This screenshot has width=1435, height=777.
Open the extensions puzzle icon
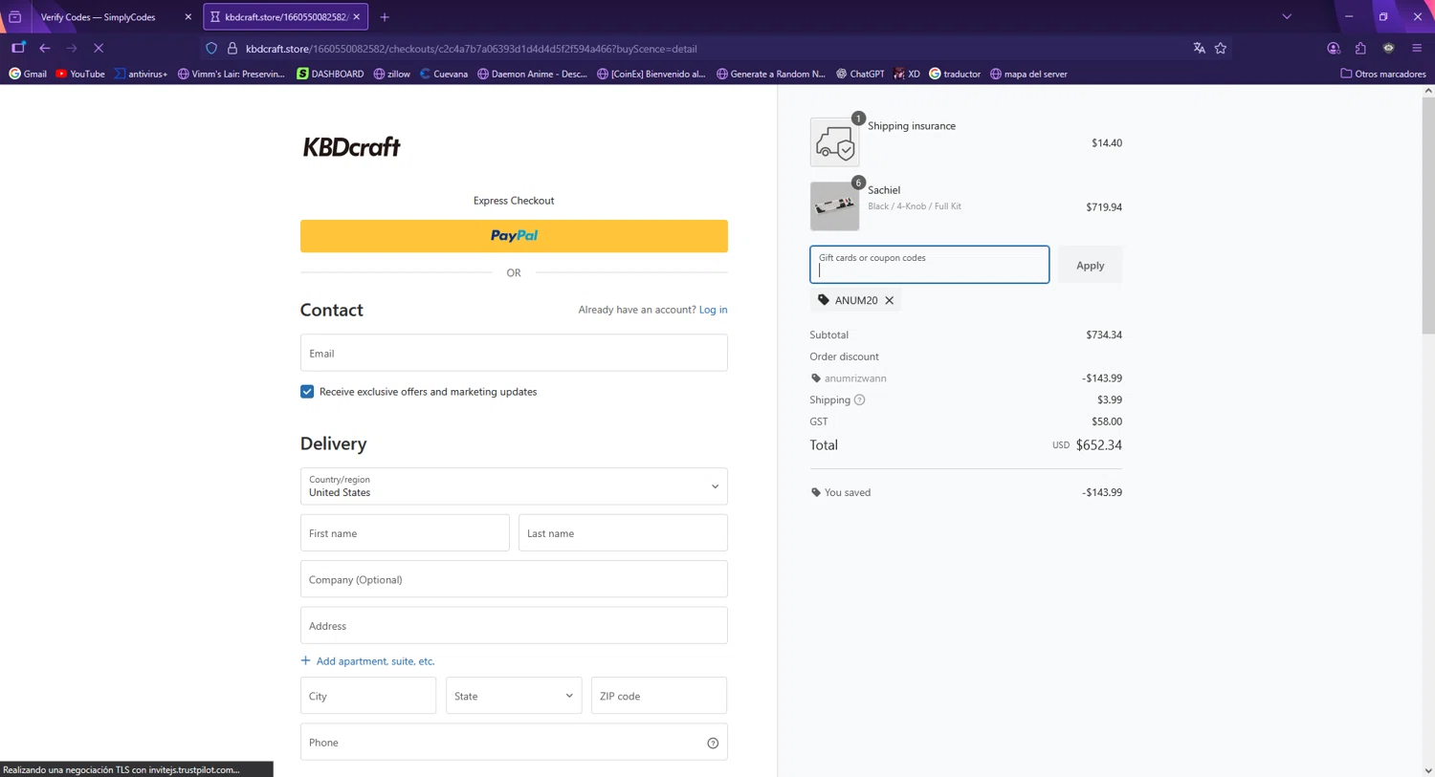(1360, 48)
